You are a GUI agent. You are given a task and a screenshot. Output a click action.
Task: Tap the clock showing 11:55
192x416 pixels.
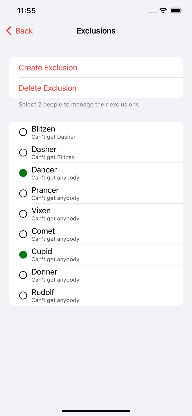27,11
